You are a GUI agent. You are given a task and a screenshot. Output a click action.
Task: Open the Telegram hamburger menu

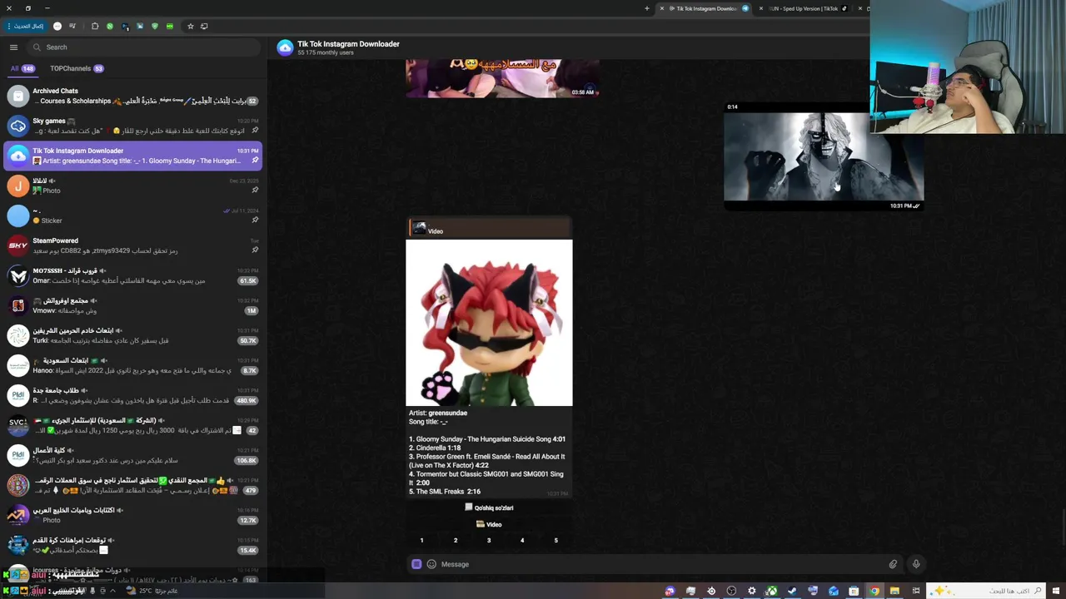click(x=13, y=47)
